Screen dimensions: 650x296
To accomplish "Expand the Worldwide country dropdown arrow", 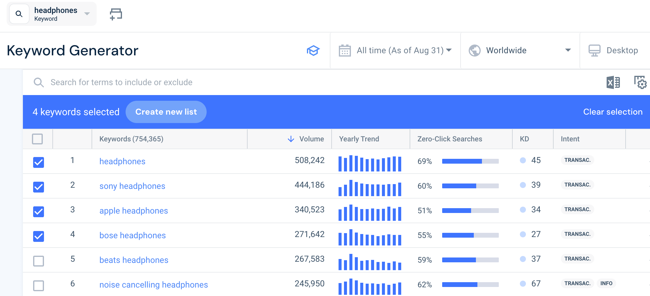I will [x=568, y=50].
